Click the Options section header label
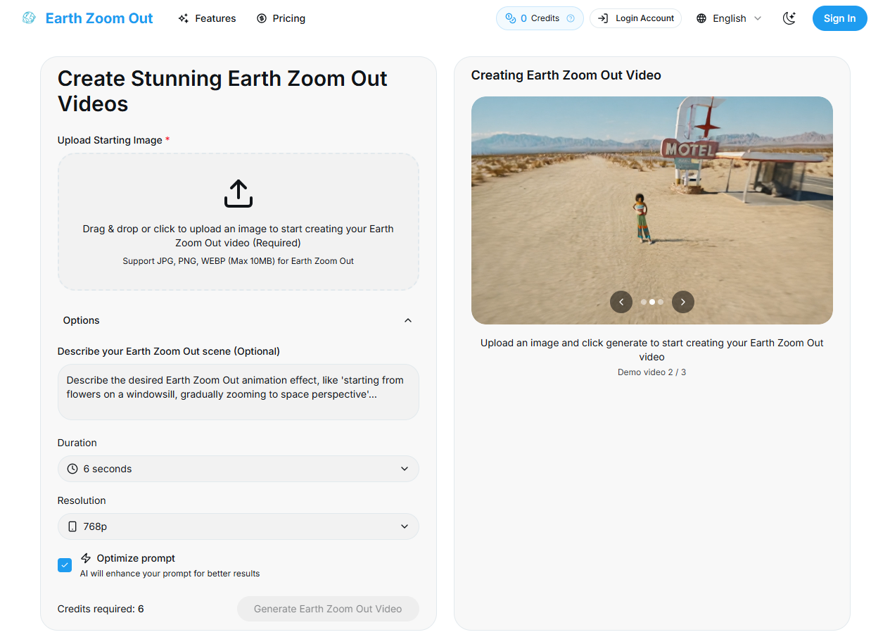Viewport: 890px width, 644px height. 82,320
